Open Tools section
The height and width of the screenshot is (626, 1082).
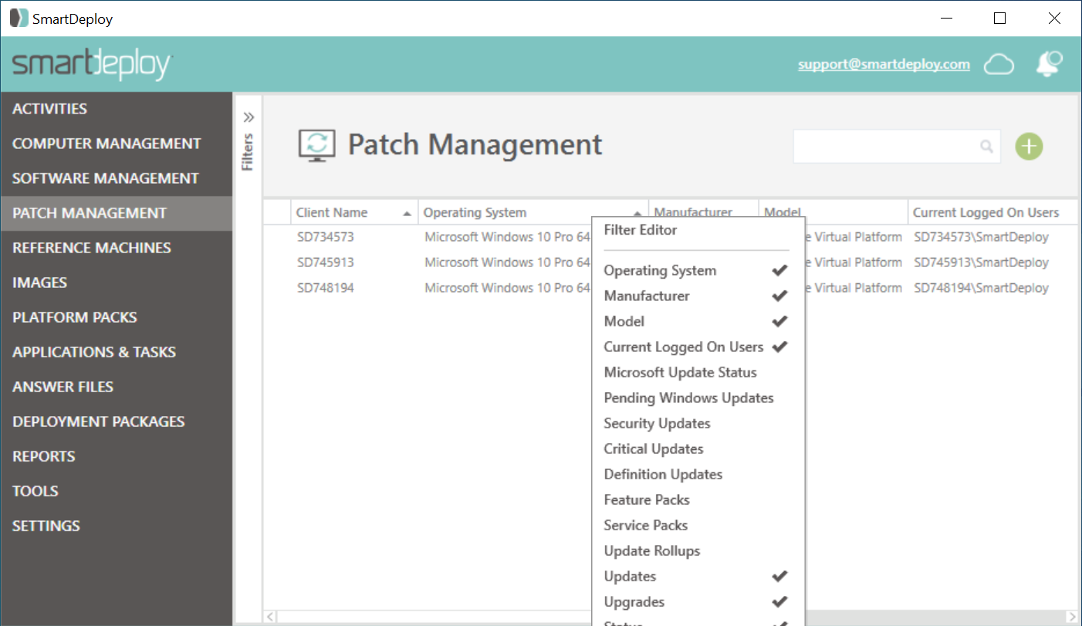tap(117, 491)
